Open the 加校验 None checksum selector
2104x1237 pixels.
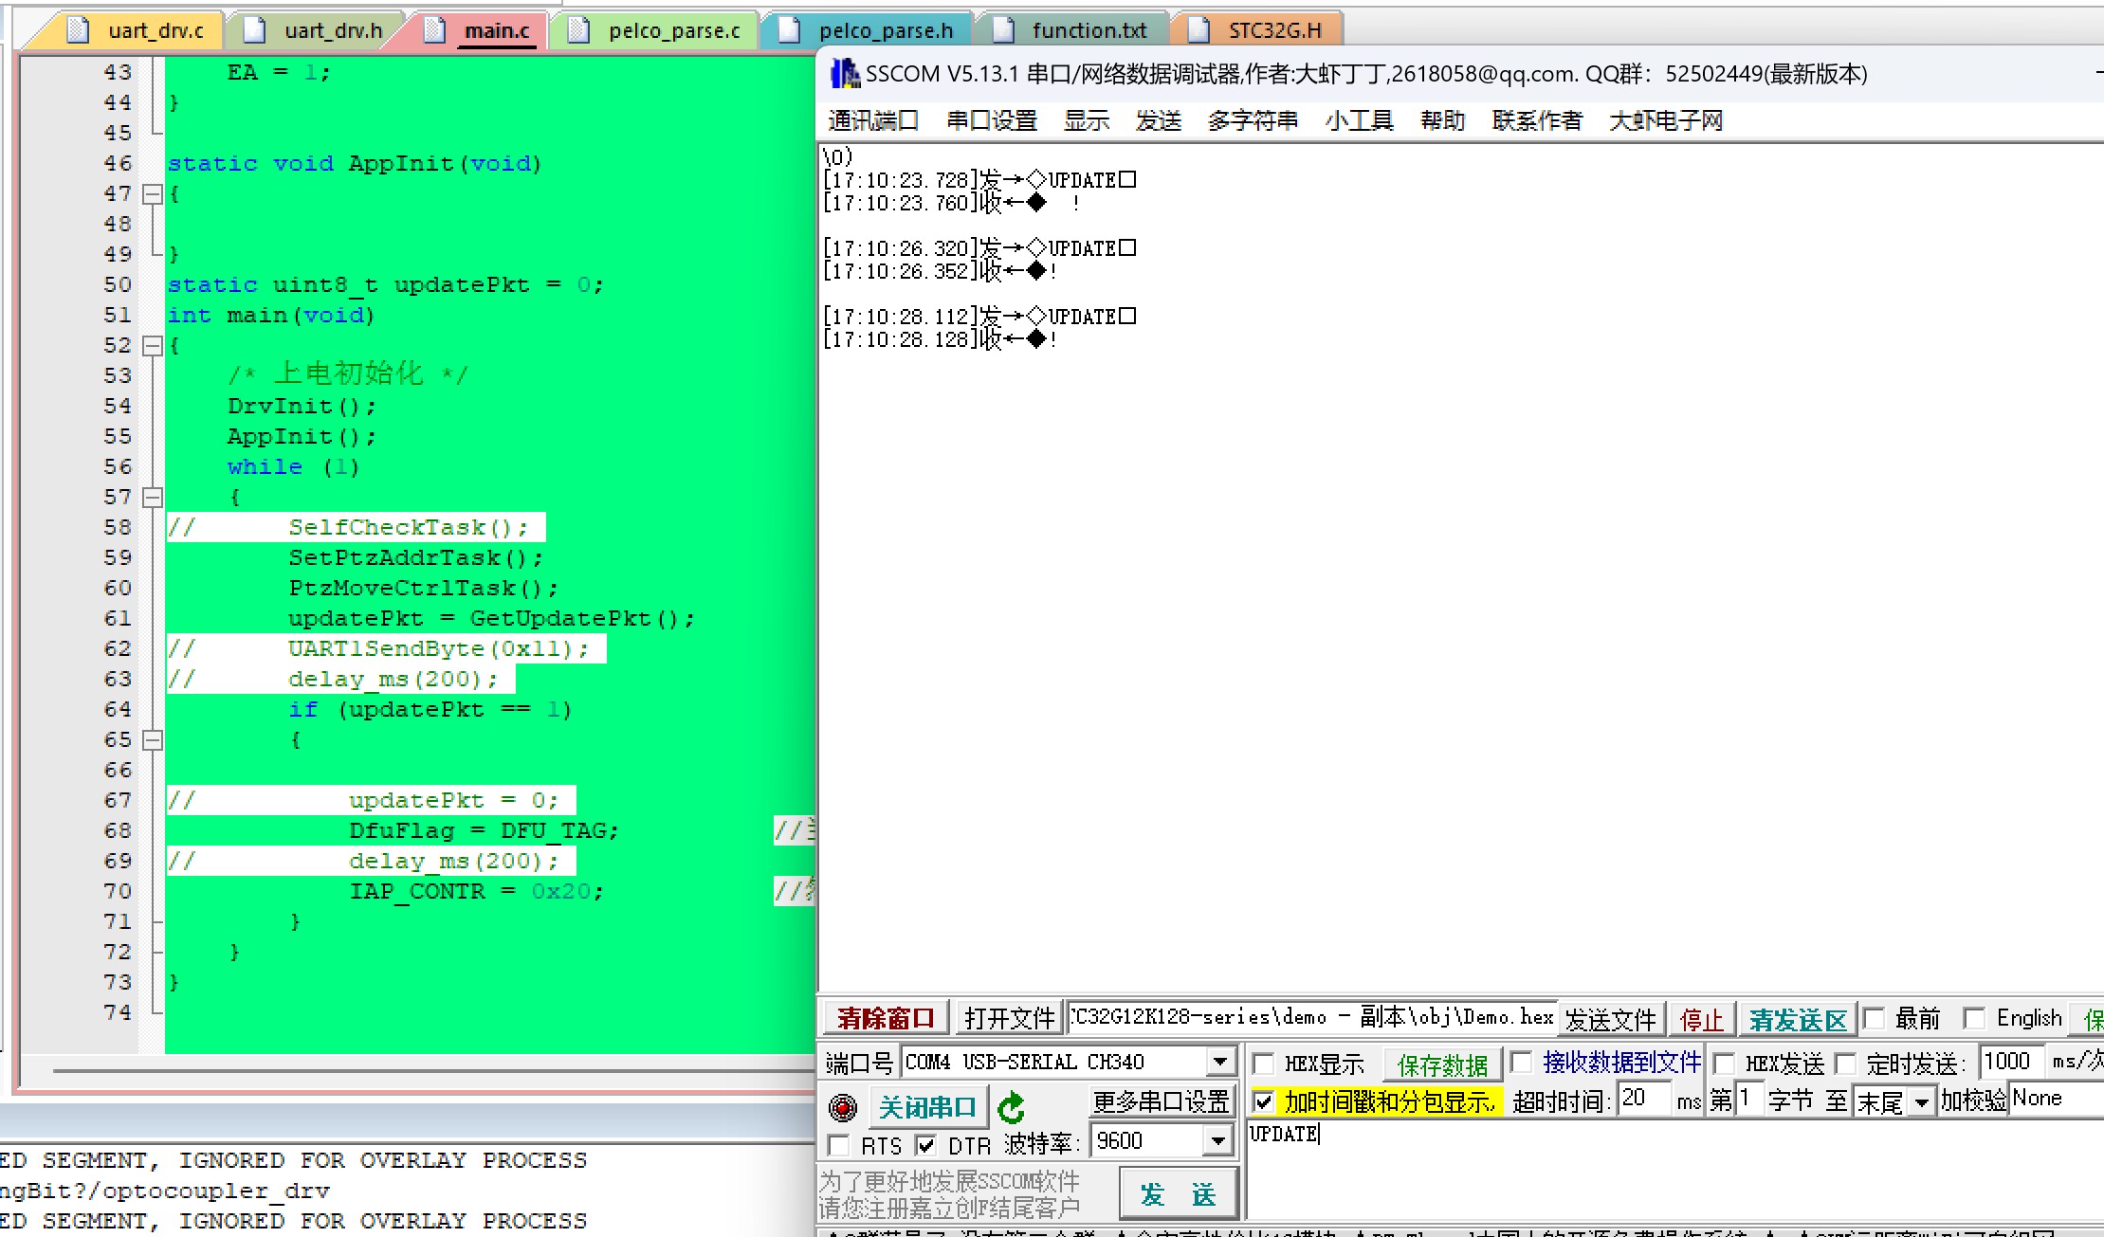2056,1099
